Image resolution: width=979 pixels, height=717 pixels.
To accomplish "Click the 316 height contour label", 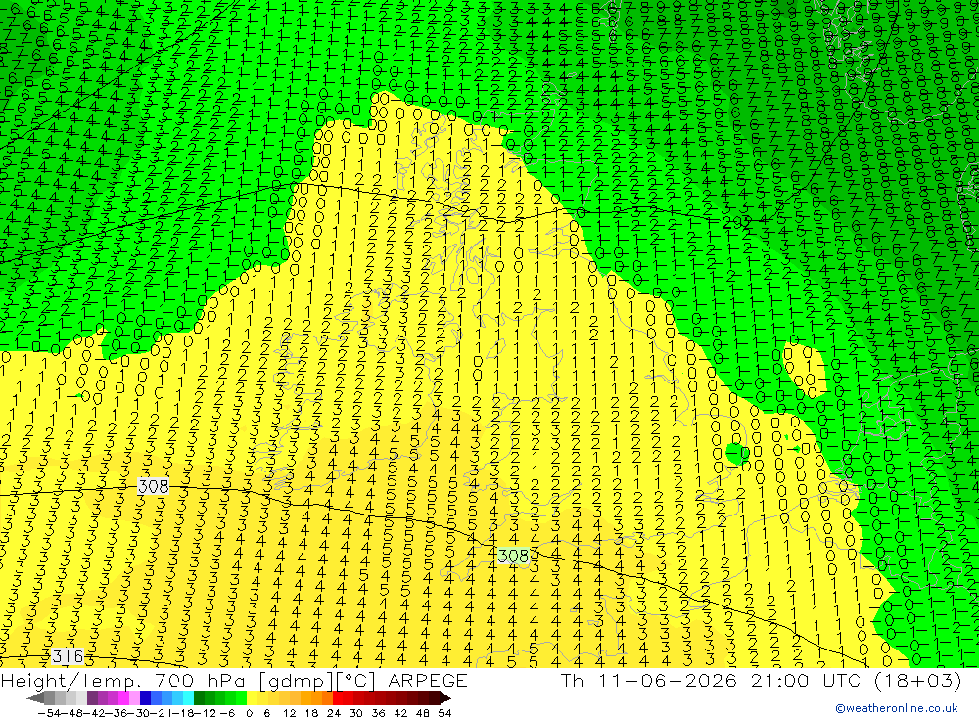I will tap(68, 656).
